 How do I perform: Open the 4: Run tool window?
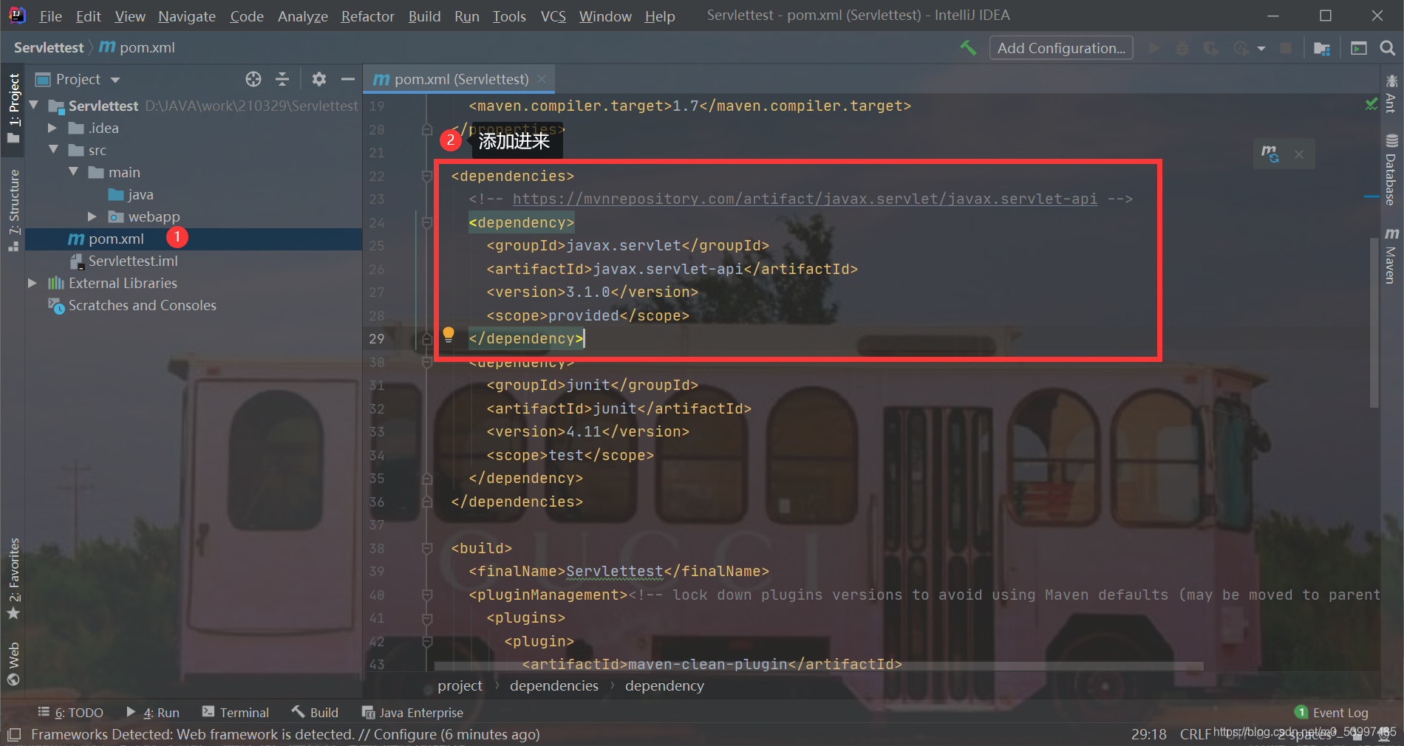153,713
